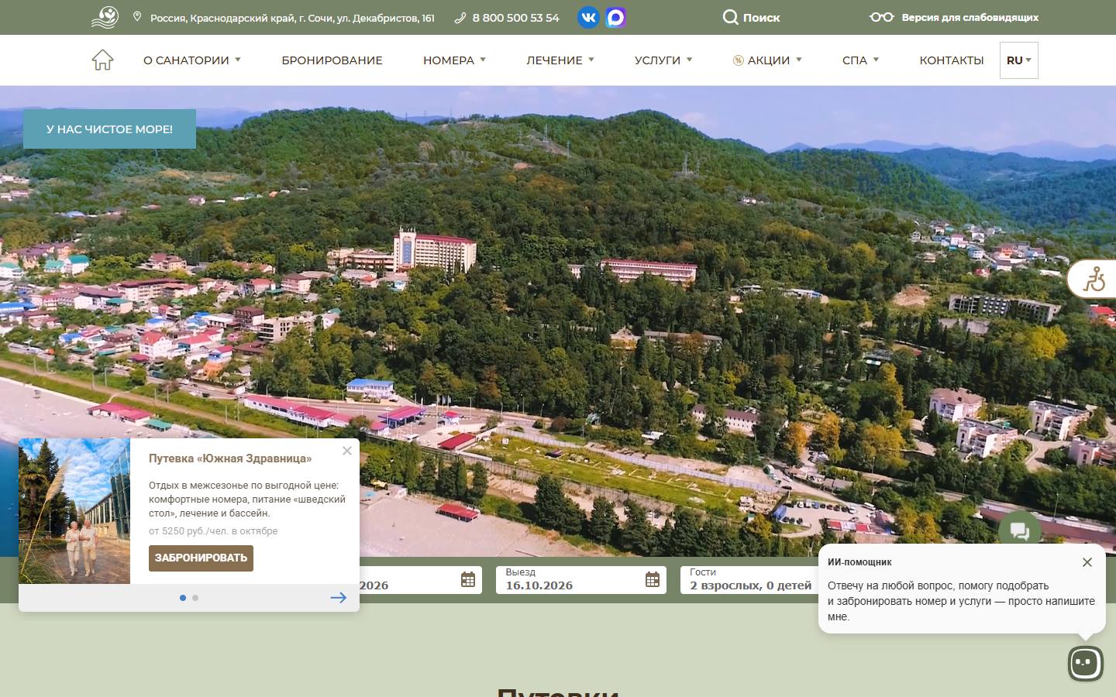Viewport: 1116px width, 697px height.
Task: Open the VK social network icon
Action: [588, 17]
